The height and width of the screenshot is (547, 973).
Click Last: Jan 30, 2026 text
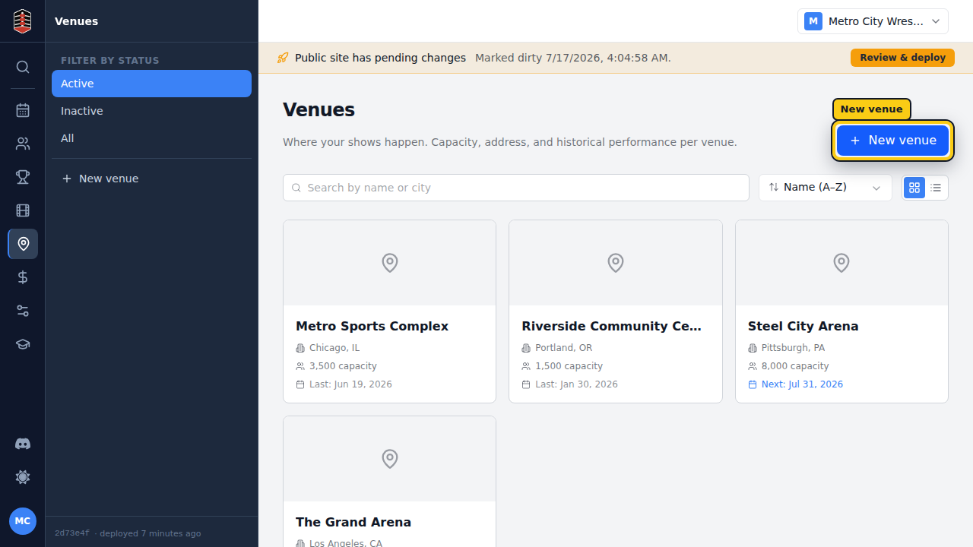pos(576,384)
